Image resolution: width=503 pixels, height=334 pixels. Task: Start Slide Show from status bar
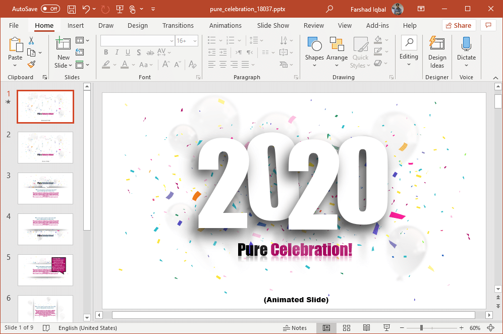point(387,328)
